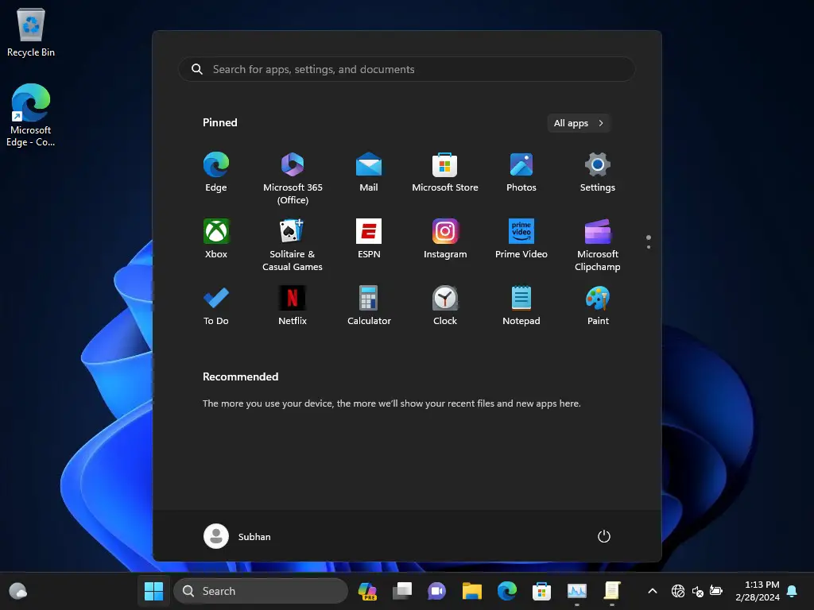Viewport: 814px width, 610px height.
Task: Open Microsoft Store in the Pinned grid
Action: (445, 172)
